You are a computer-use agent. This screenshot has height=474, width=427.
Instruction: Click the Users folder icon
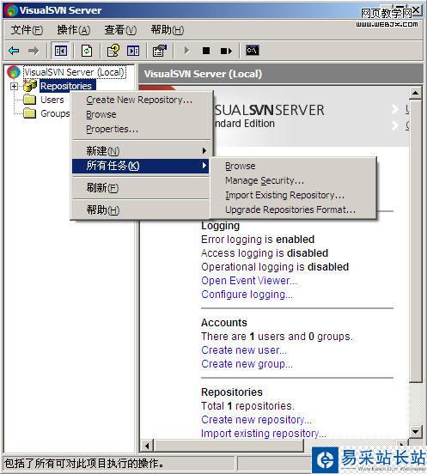pyautogui.click(x=30, y=100)
